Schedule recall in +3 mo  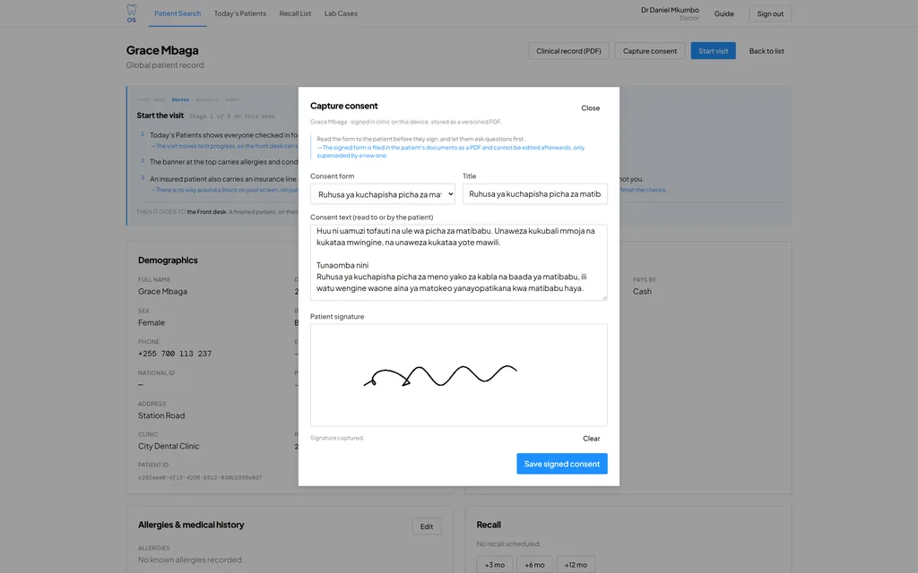pos(494,564)
